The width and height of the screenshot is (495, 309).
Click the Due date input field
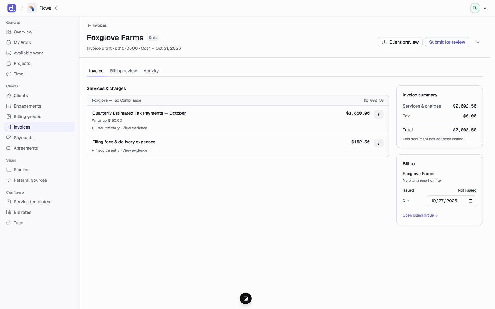click(x=451, y=201)
